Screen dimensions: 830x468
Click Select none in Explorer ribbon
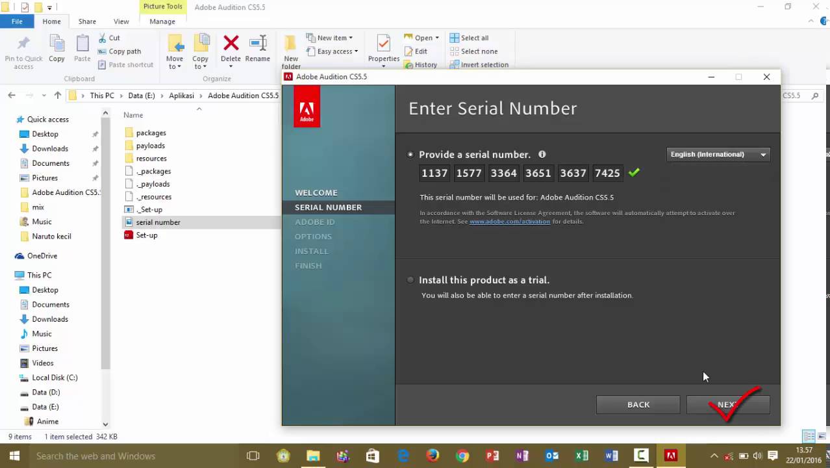(473, 51)
